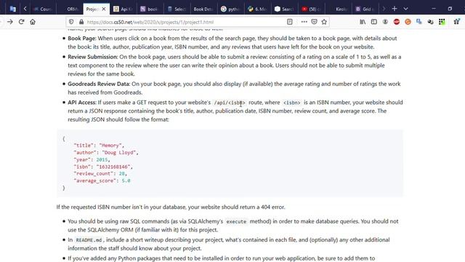Click the "average_score": 5.0 JSON line

pyautogui.click(x=102, y=180)
